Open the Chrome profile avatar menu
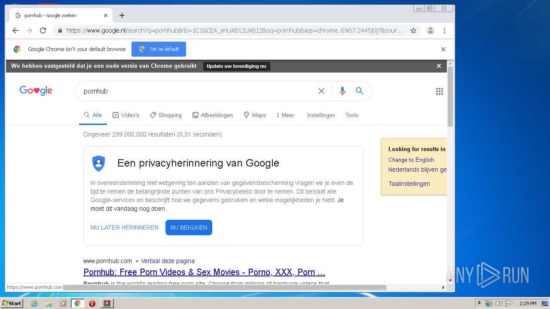This screenshot has height=309, width=550. (430, 30)
